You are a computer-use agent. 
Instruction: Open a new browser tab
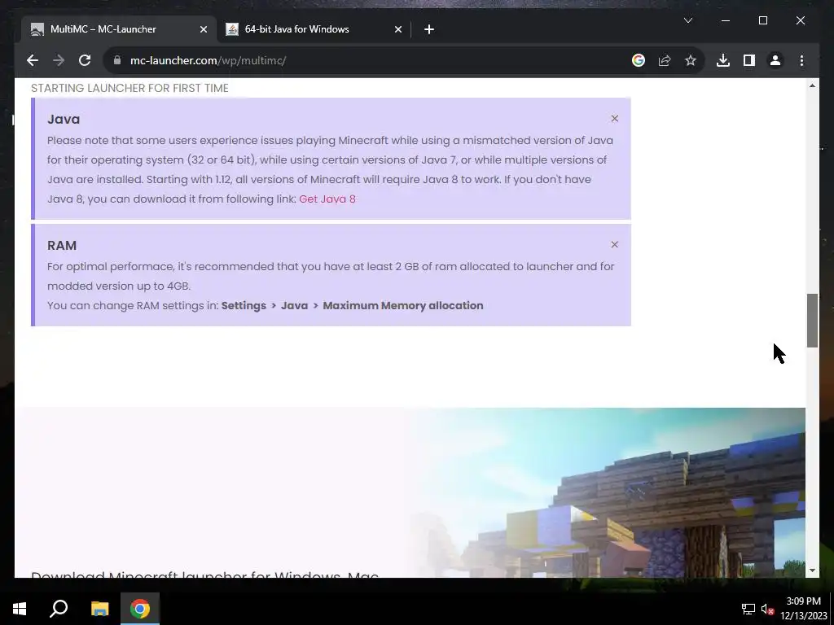click(x=429, y=30)
